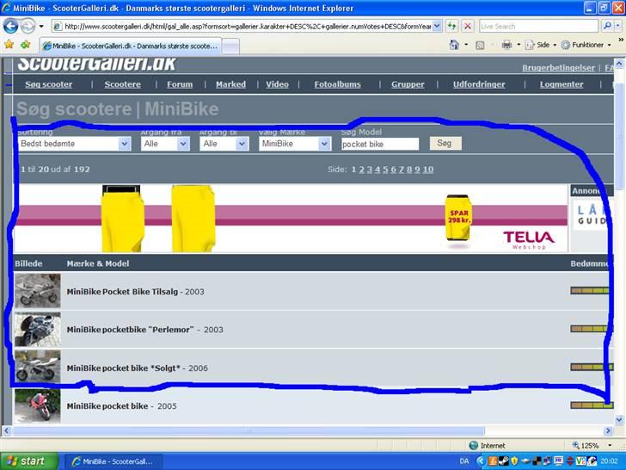Go back with the browser Back arrow
This screenshot has width=626, height=470.
(11, 27)
